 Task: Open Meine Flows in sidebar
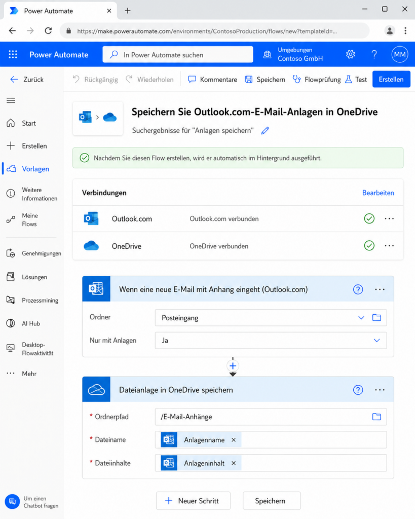click(22, 219)
